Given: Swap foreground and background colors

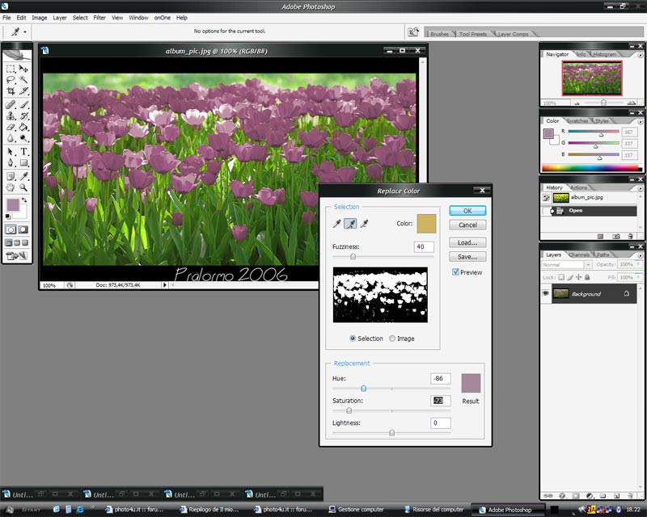Looking at the screenshot, I should pyautogui.click(x=26, y=198).
